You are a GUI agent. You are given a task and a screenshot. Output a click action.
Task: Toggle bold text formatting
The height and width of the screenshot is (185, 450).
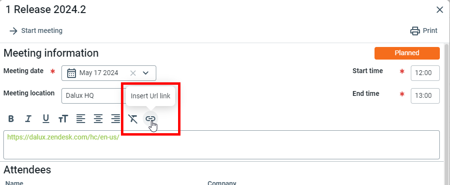[11, 119]
